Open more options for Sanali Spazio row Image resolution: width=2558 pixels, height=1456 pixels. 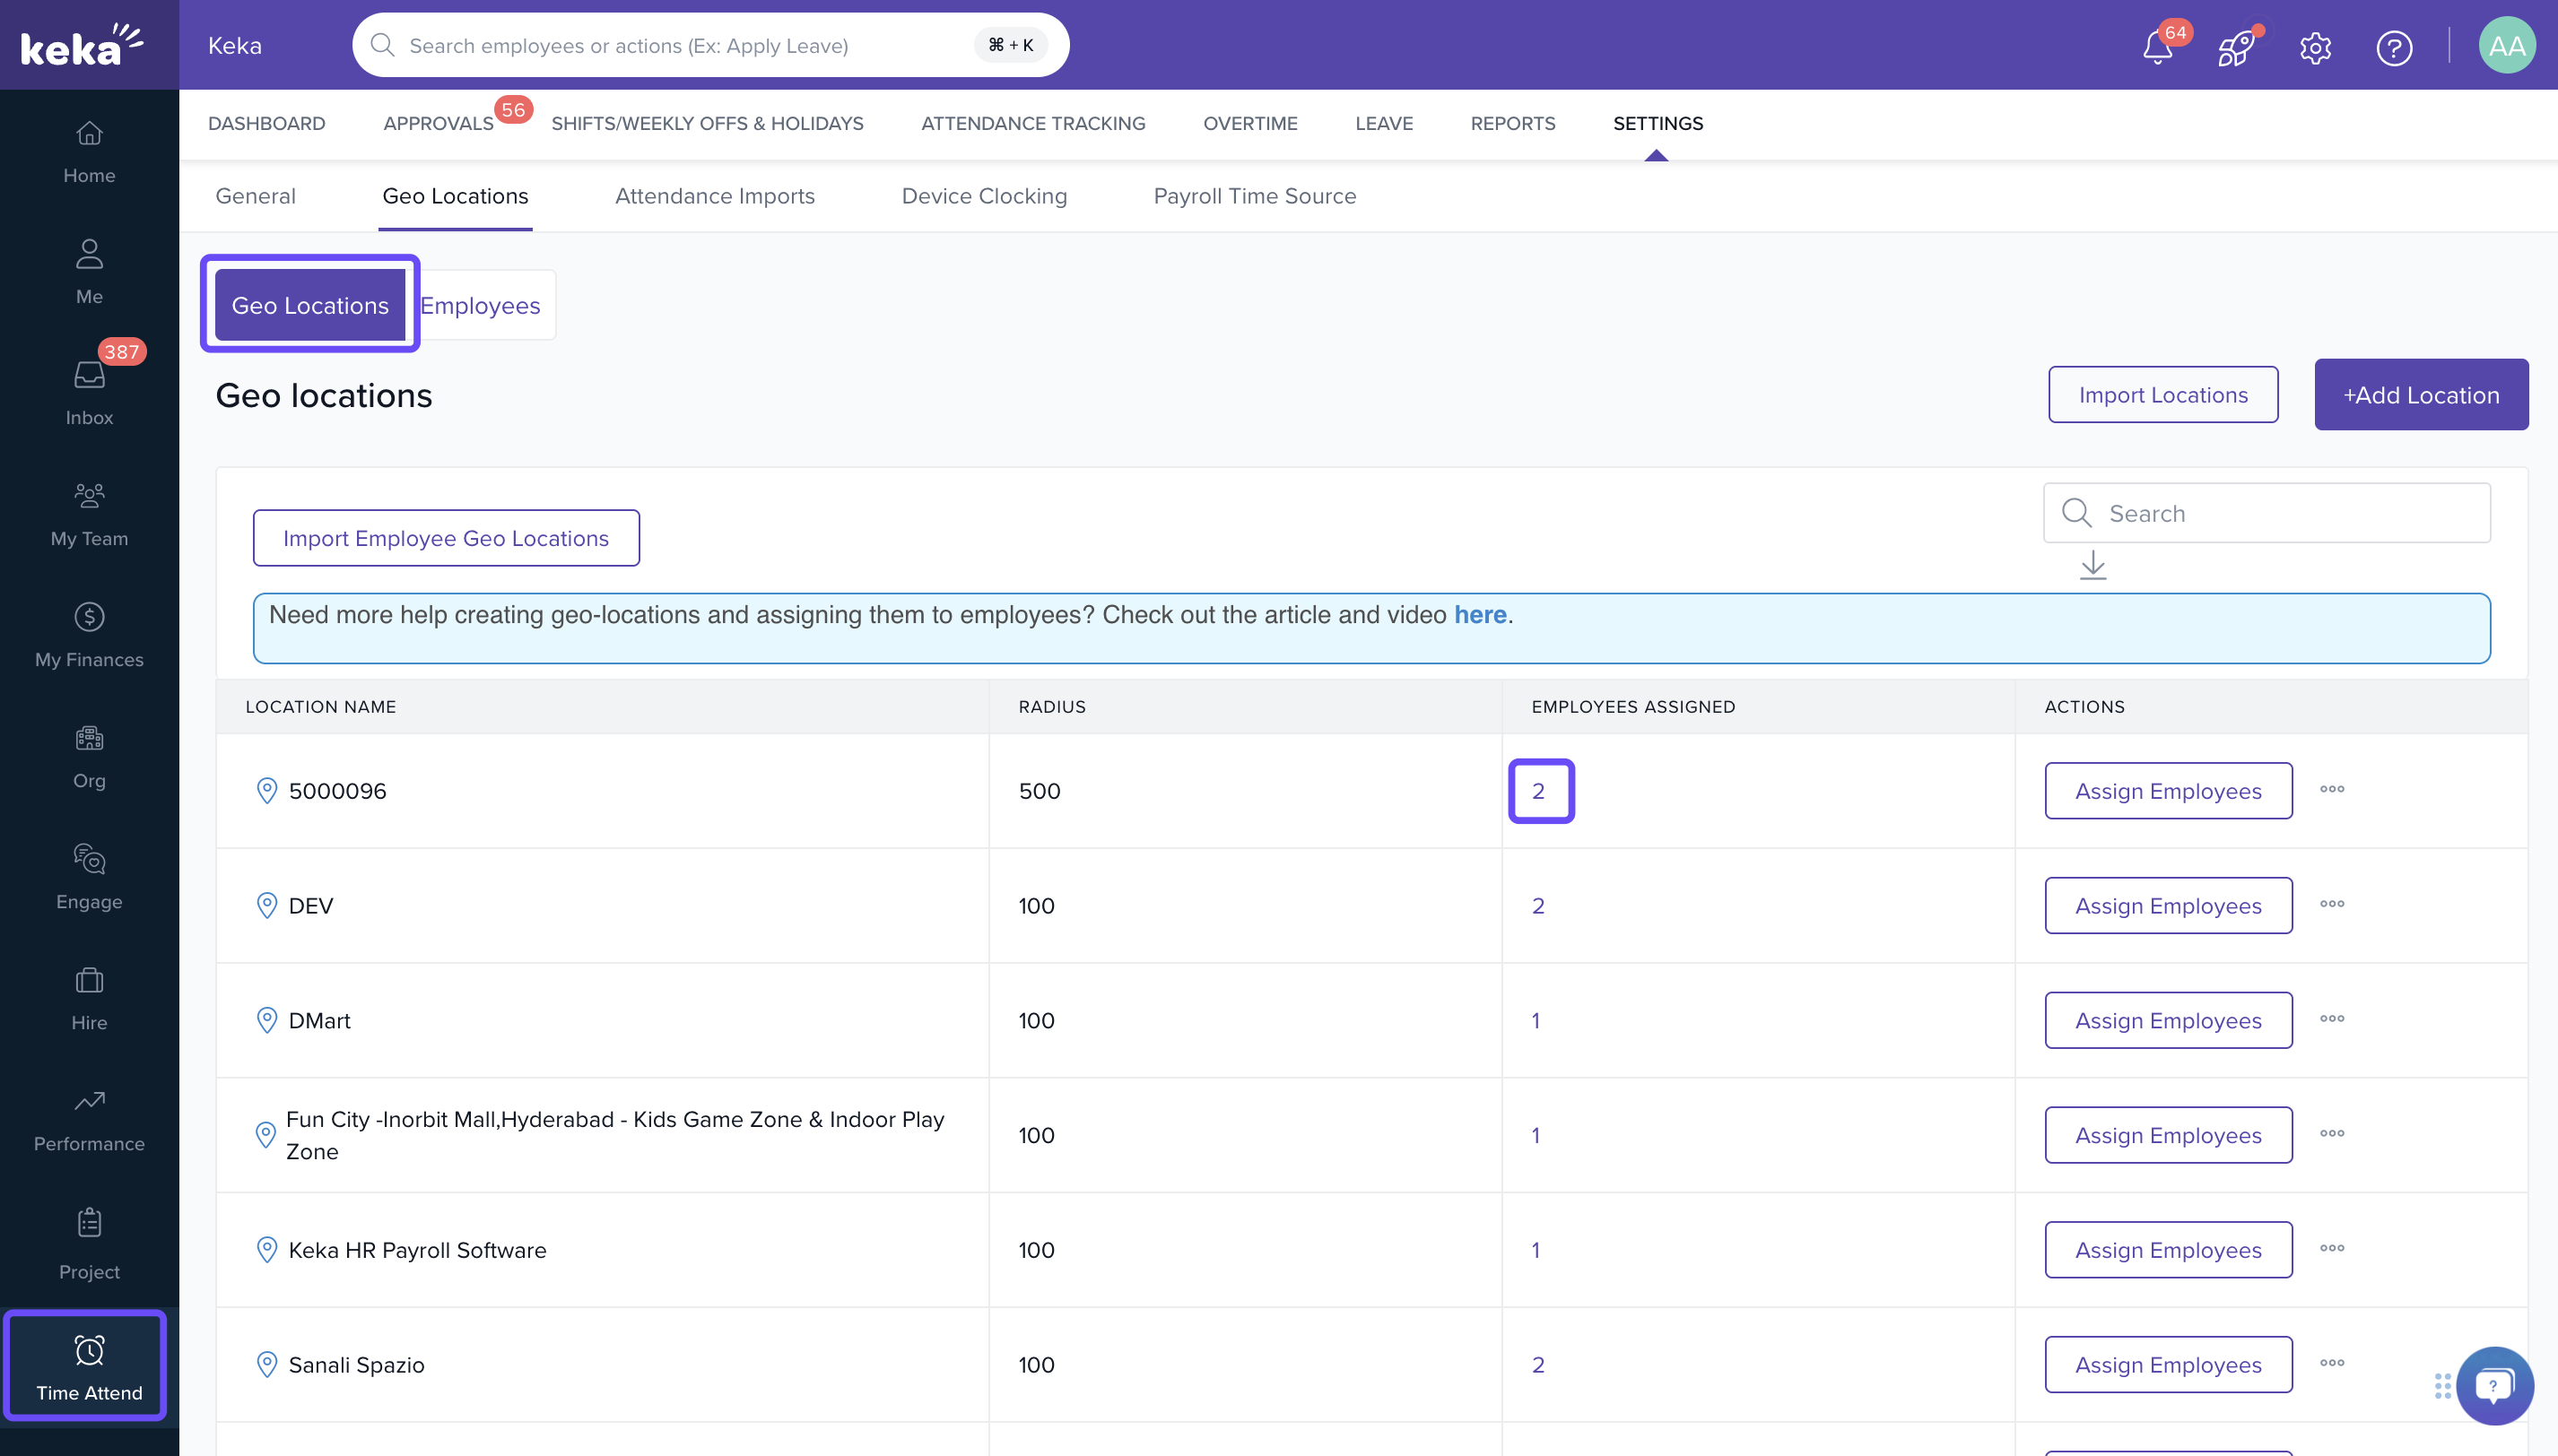coord(2332,1363)
